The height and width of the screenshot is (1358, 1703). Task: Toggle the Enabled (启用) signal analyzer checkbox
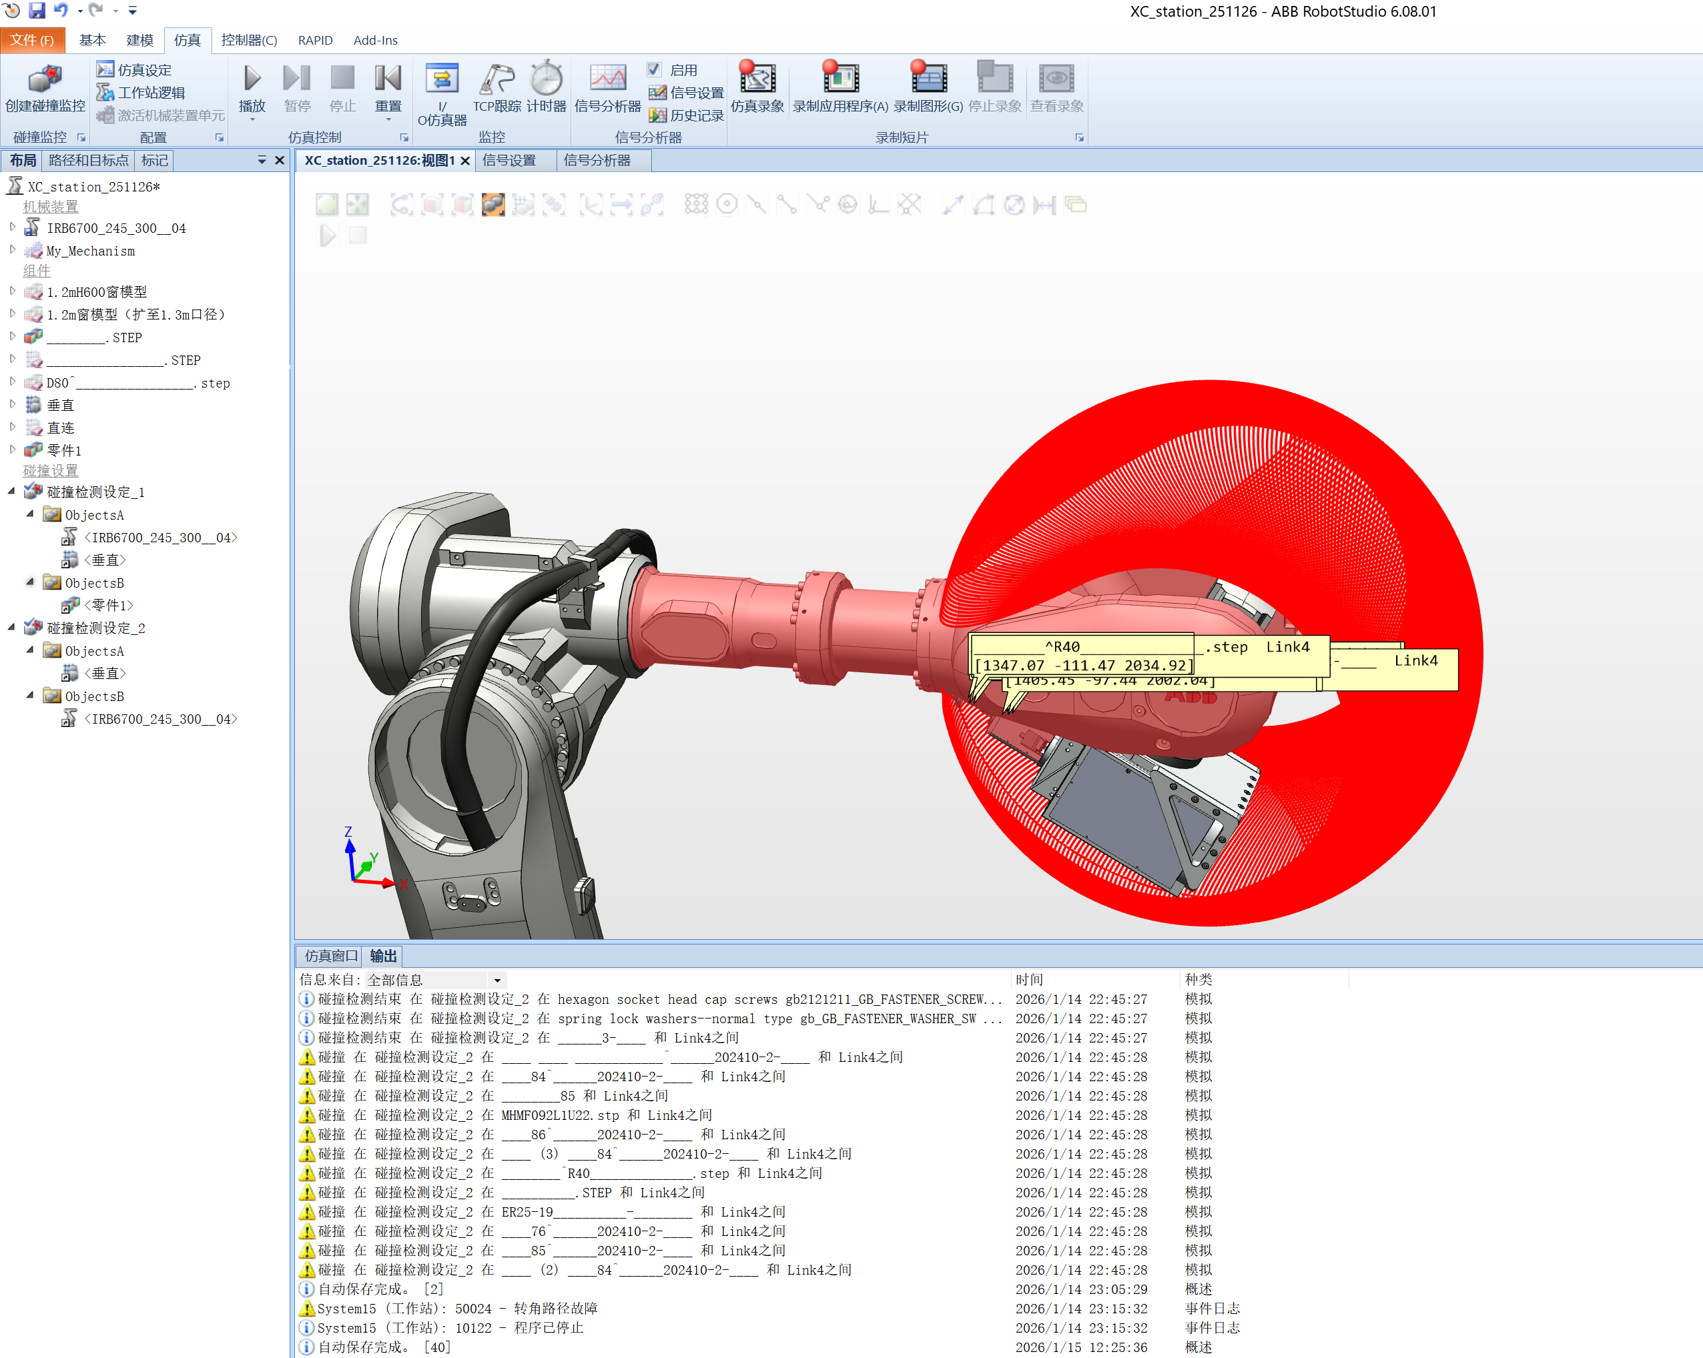(x=654, y=69)
